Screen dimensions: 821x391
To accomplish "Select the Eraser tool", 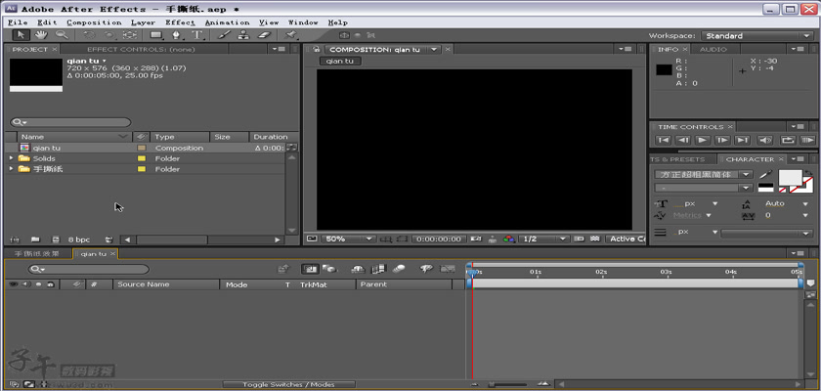I will click(x=265, y=35).
